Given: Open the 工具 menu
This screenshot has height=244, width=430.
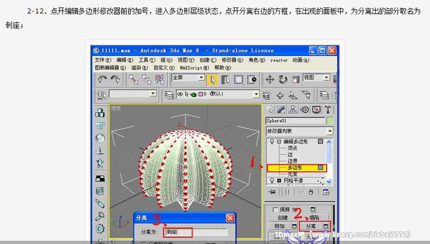Looking at the screenshot, I should click(x=147, y=60).
